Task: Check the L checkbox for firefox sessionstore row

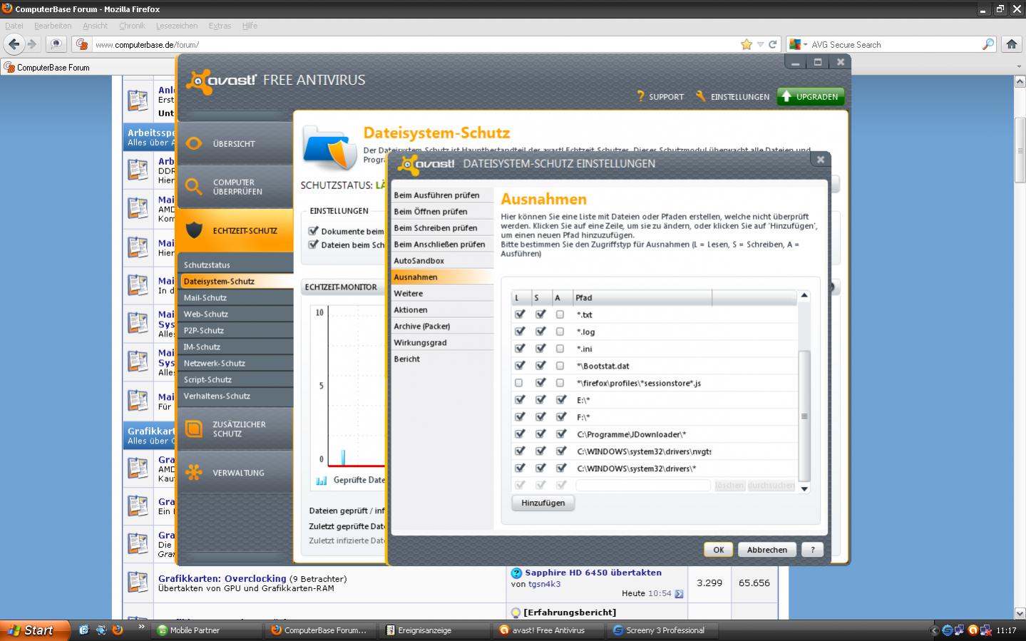Action: click(x=519, y=383)
